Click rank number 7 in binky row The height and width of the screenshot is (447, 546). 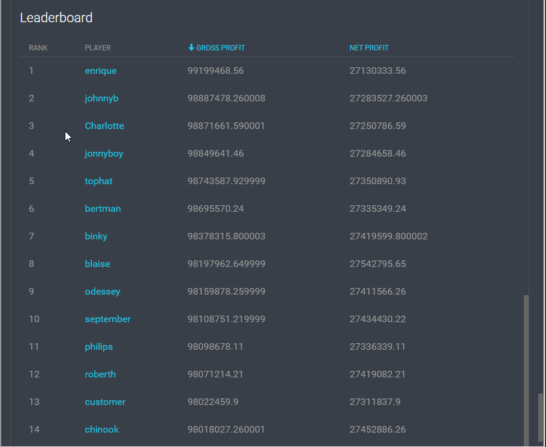[31, 236]
